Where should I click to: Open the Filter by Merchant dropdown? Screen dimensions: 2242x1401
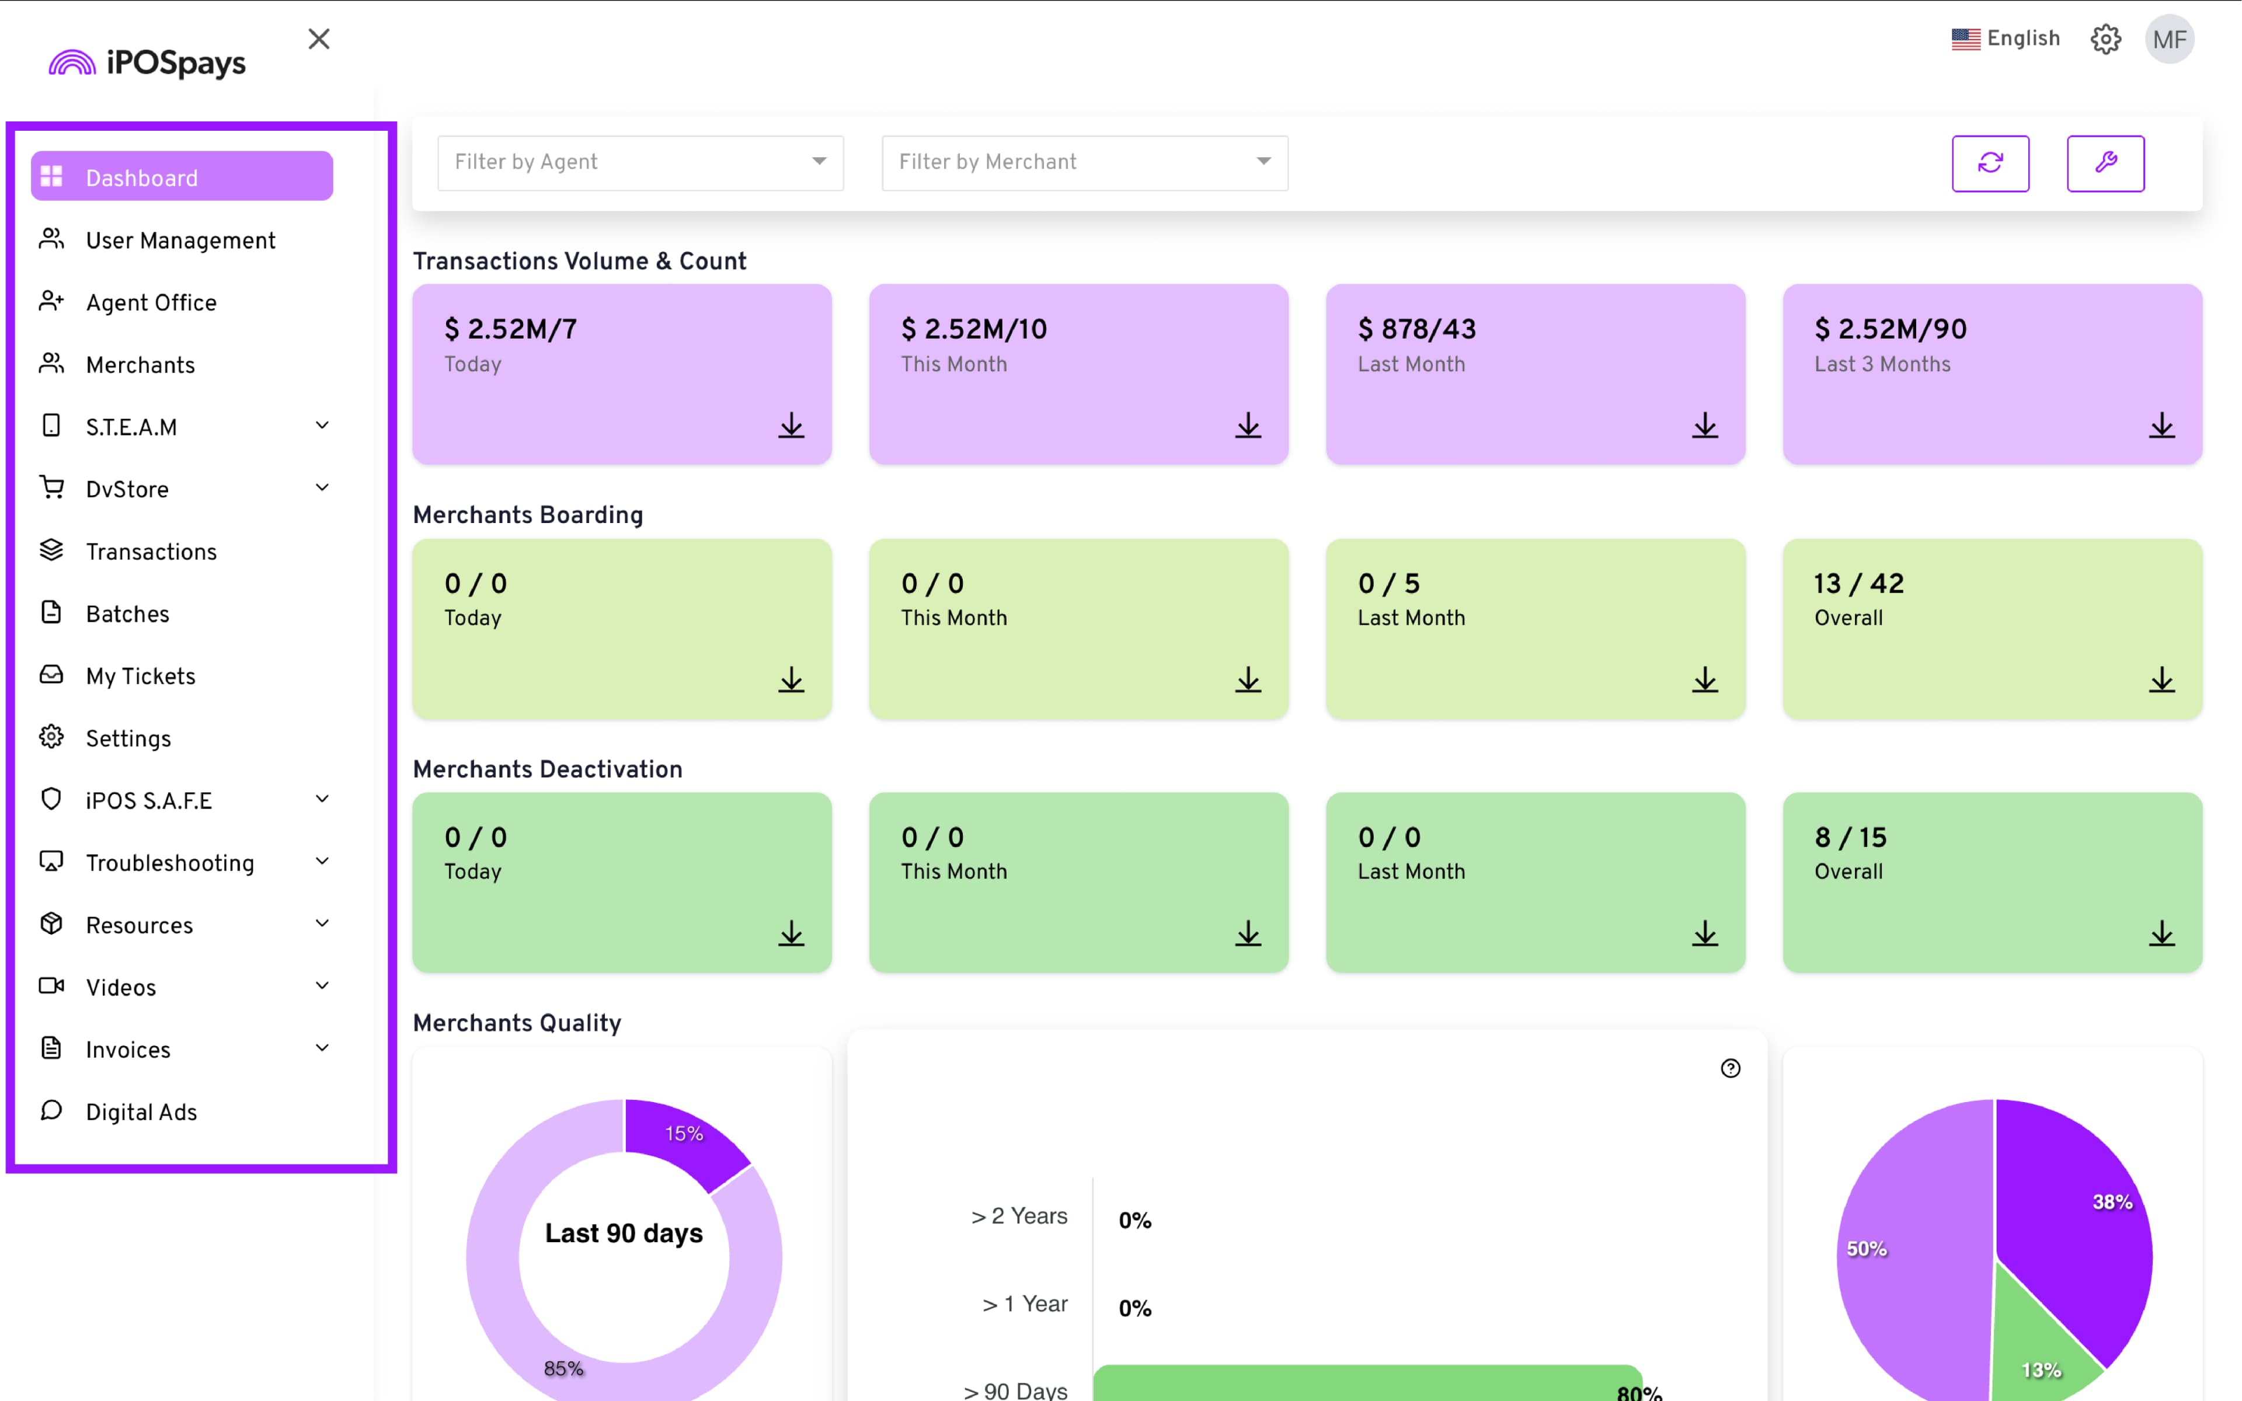point(1084,163)
